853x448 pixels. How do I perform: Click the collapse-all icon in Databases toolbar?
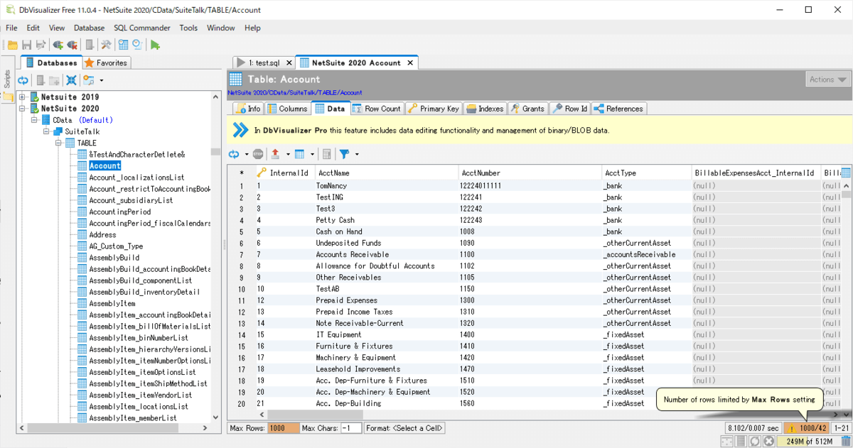pos(71,80)
